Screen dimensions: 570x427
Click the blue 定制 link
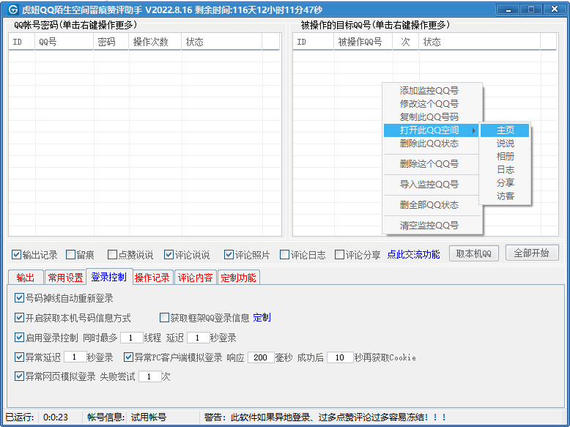(x=262, y=317)
